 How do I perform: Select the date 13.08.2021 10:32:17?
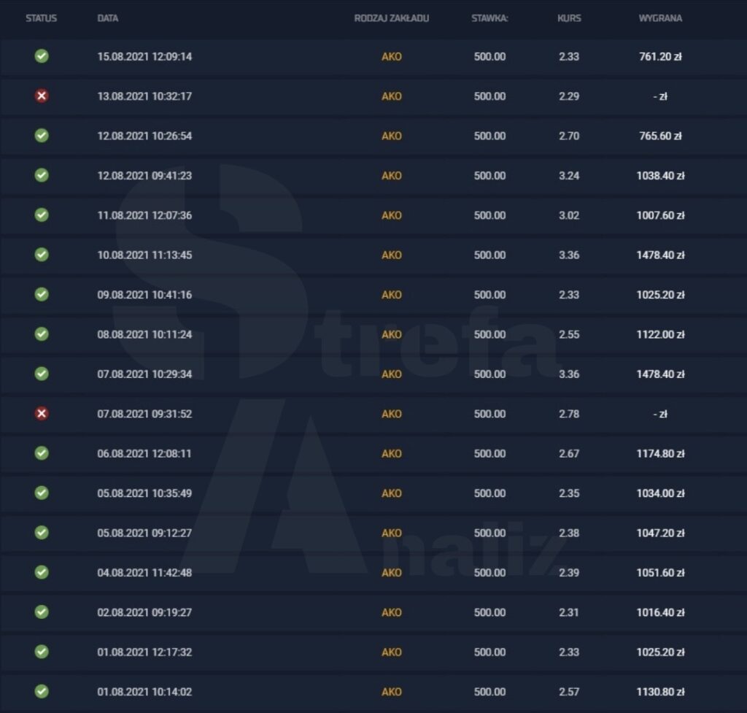[145, 96]
